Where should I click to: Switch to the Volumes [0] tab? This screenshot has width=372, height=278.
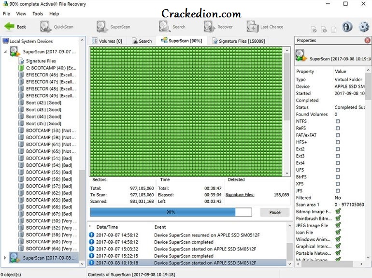coord(107,41)
